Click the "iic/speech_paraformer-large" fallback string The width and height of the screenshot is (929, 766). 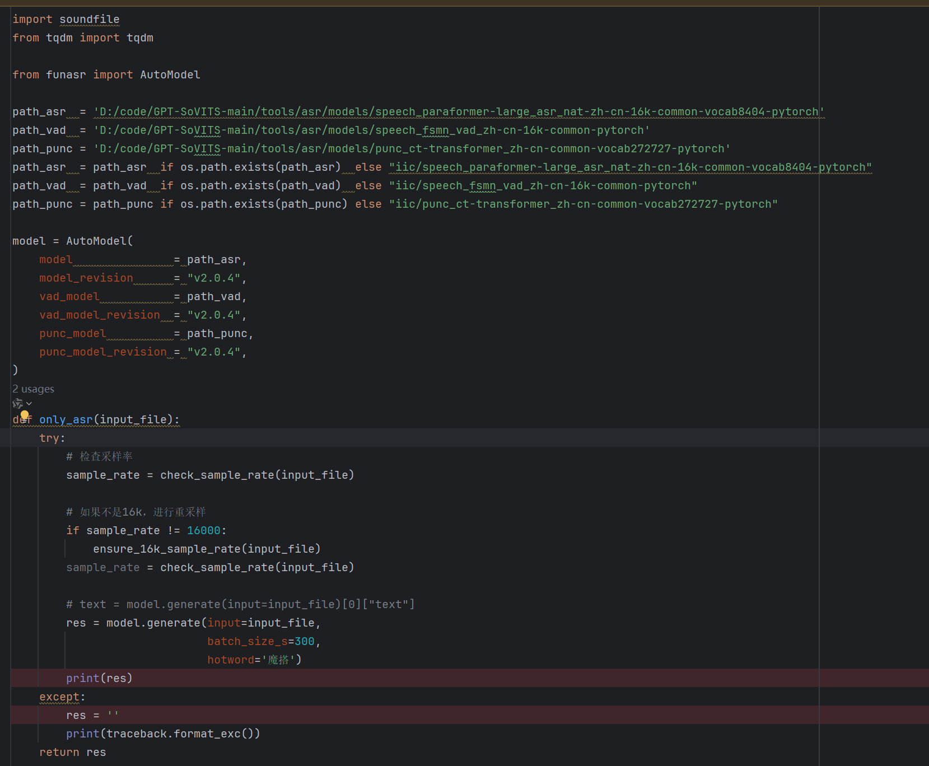631,167
